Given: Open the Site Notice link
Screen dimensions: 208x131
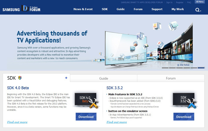Looking at the screenshot, I should coord(184,65).
